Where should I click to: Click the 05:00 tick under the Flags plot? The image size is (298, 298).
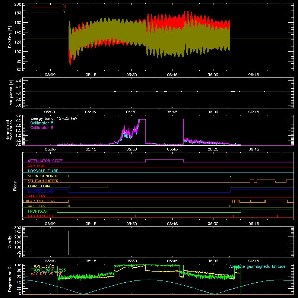coord(50,224)
